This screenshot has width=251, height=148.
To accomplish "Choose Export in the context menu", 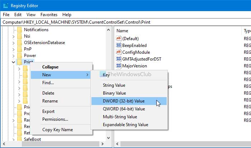I will pyautogui.click(x=61, y=111).
